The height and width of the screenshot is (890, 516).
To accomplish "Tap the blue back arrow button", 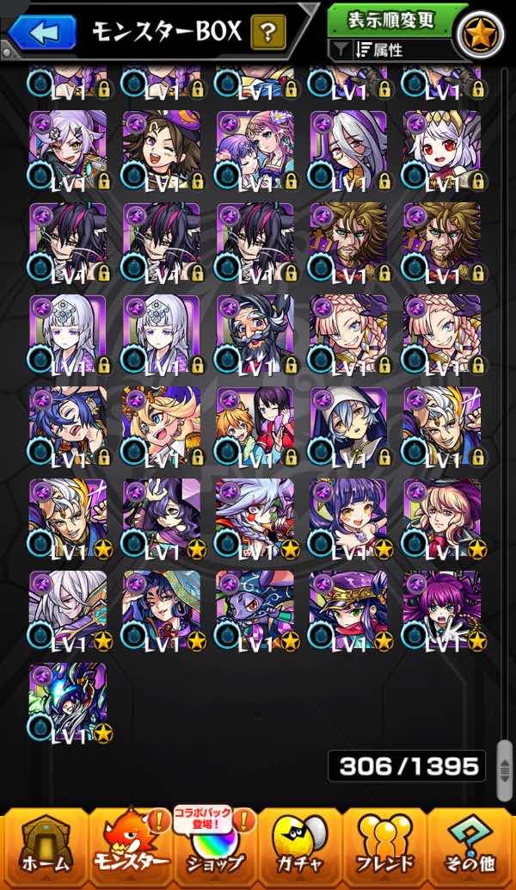I will 42,33.
